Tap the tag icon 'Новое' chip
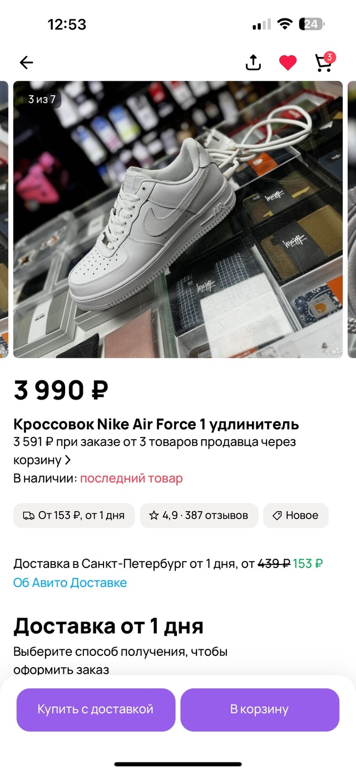 pos(296,516)
